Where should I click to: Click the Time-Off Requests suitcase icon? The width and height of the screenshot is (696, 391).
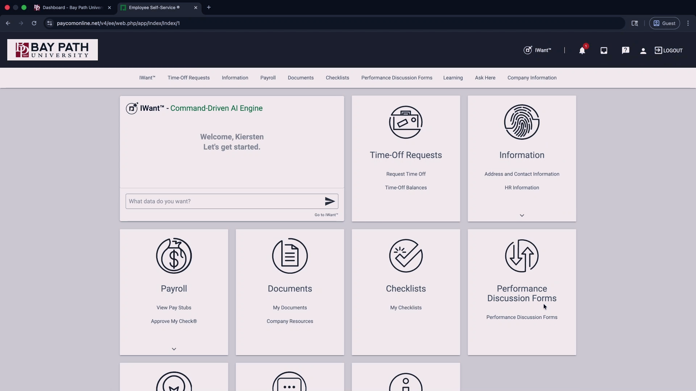[x=406, y=122]
